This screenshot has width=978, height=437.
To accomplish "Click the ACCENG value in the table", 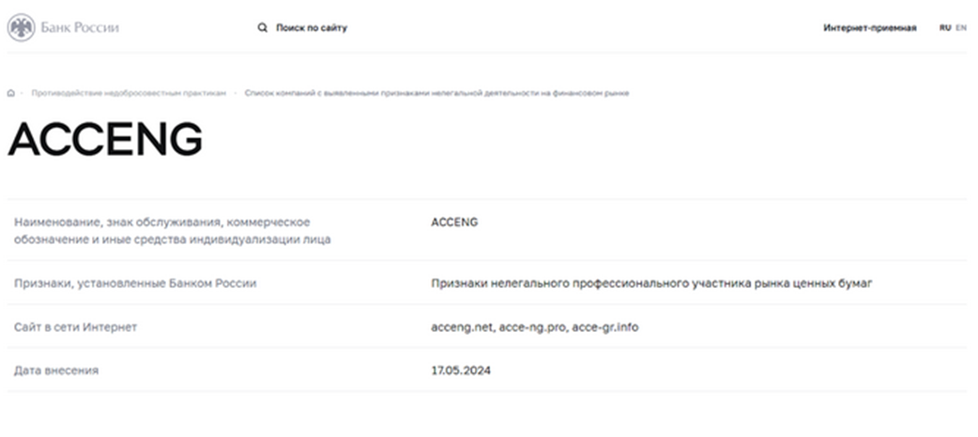I will point(454,222).
